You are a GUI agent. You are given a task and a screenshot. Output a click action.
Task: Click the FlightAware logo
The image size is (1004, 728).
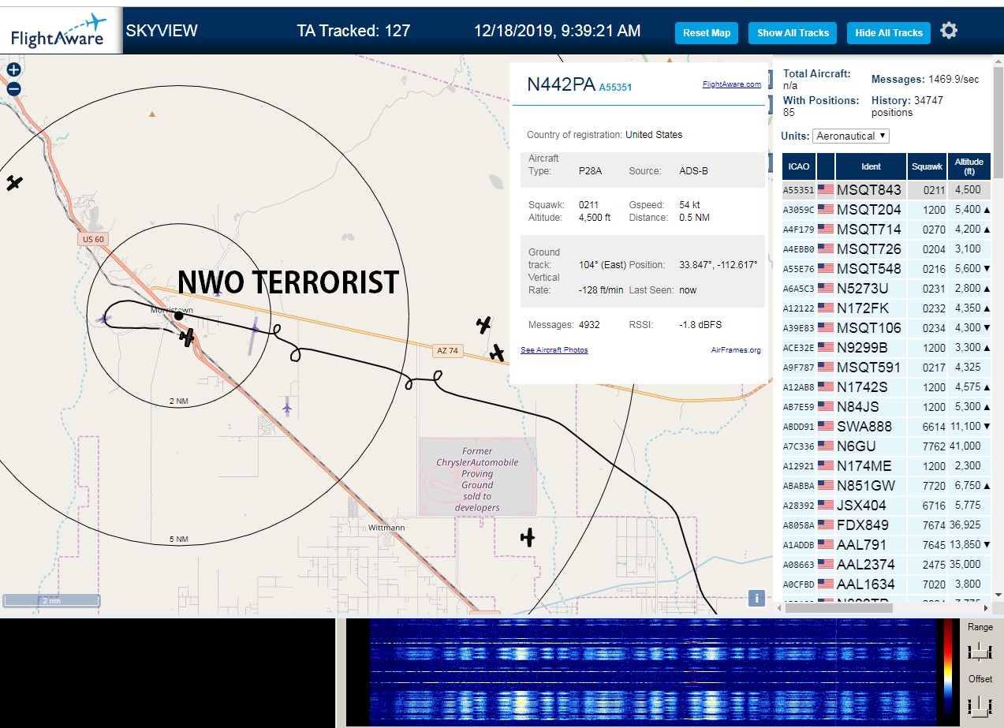pyautogui.click(x=61, y=30)
